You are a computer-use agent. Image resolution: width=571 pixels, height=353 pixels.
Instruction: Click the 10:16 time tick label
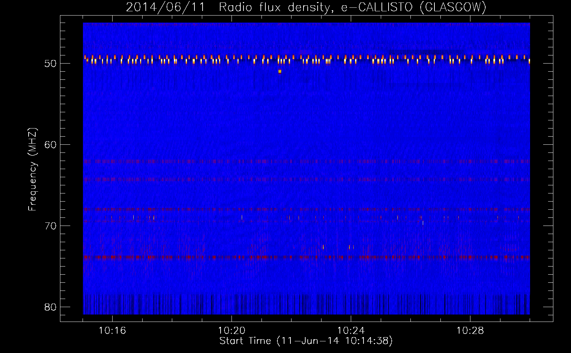click(112, 330)
